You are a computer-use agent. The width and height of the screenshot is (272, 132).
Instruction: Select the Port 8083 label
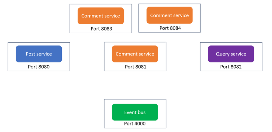pyautogui.click(x=101, y=29)
